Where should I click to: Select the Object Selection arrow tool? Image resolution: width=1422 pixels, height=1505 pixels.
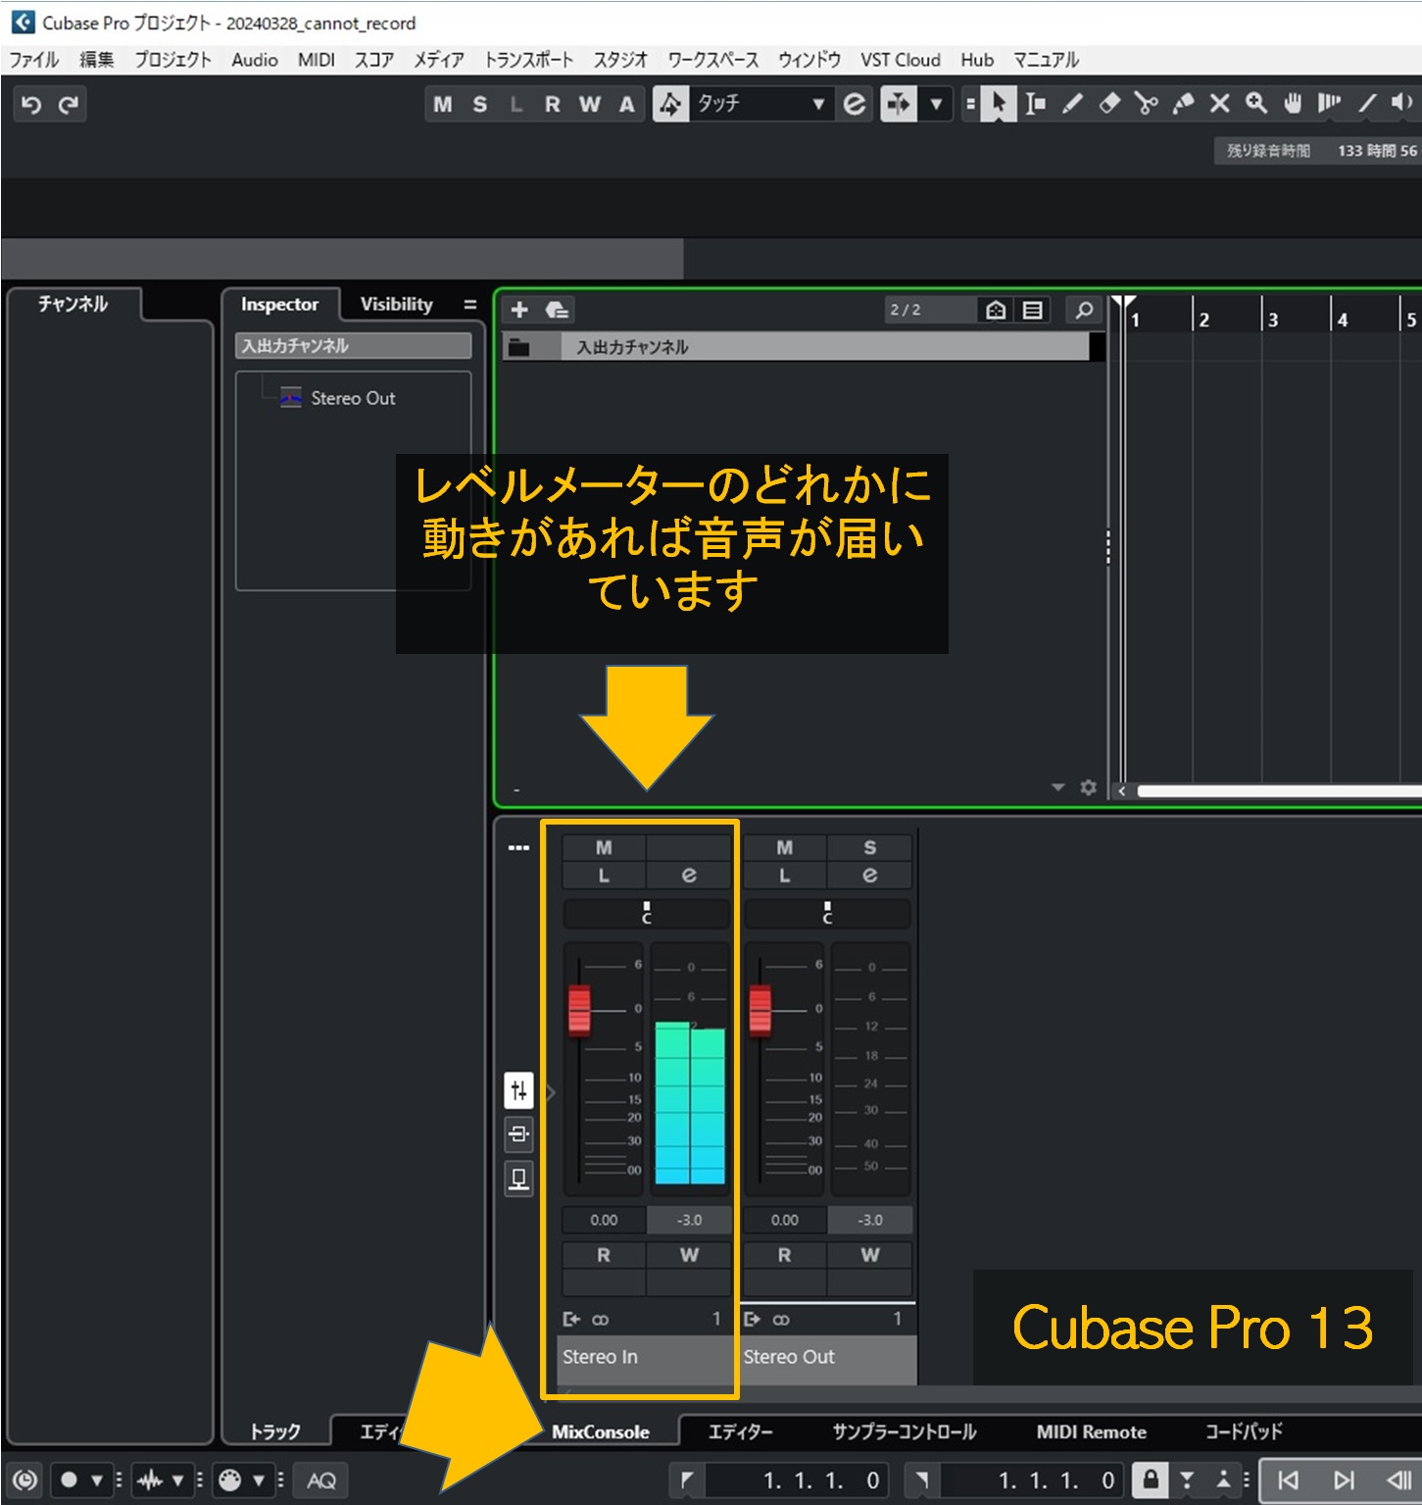pyautogui.click(x=998, y=104)
